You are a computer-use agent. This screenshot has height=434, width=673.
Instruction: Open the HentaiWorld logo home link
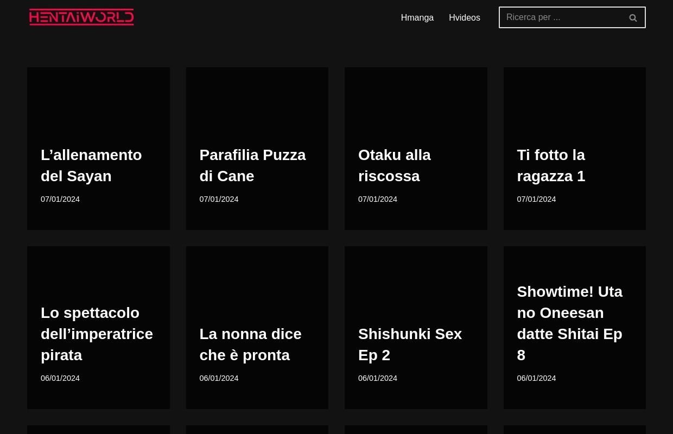click(x=81, y=17)
